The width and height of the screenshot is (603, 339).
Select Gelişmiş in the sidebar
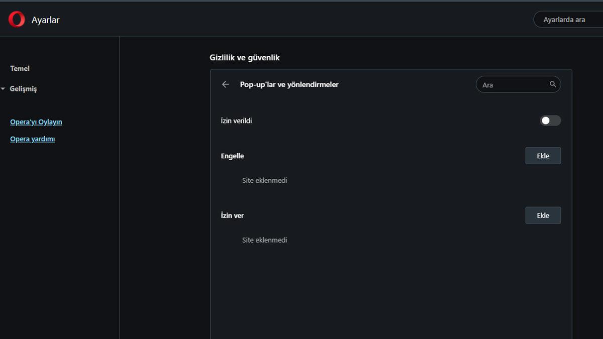point(24,89)
